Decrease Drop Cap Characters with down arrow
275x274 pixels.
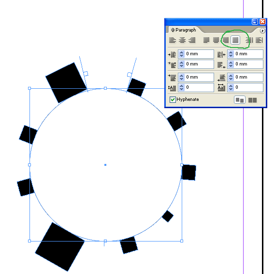pyautogui.click(x=231, y=89)
